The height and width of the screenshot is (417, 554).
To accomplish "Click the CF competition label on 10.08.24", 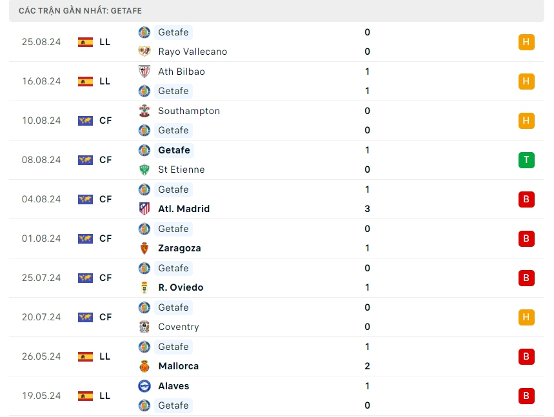I will pyautogui.click(x=106, y=121).
